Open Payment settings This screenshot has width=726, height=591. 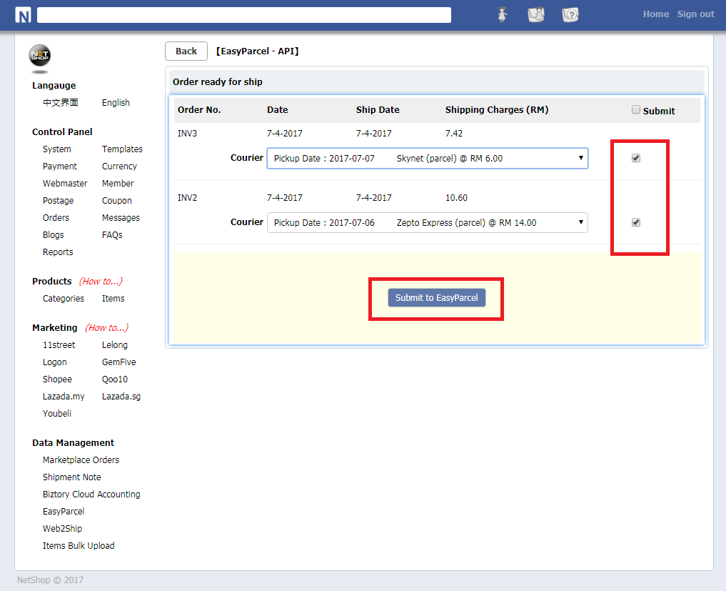pyautogui.click(x=60, y=166)
